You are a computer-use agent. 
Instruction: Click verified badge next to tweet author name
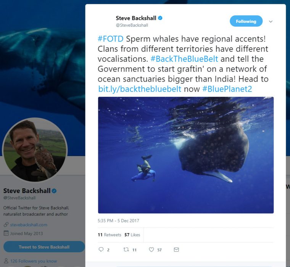click(161, 18)
